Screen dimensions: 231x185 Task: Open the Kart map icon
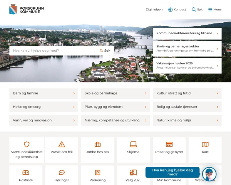click(x=205, y=145)
